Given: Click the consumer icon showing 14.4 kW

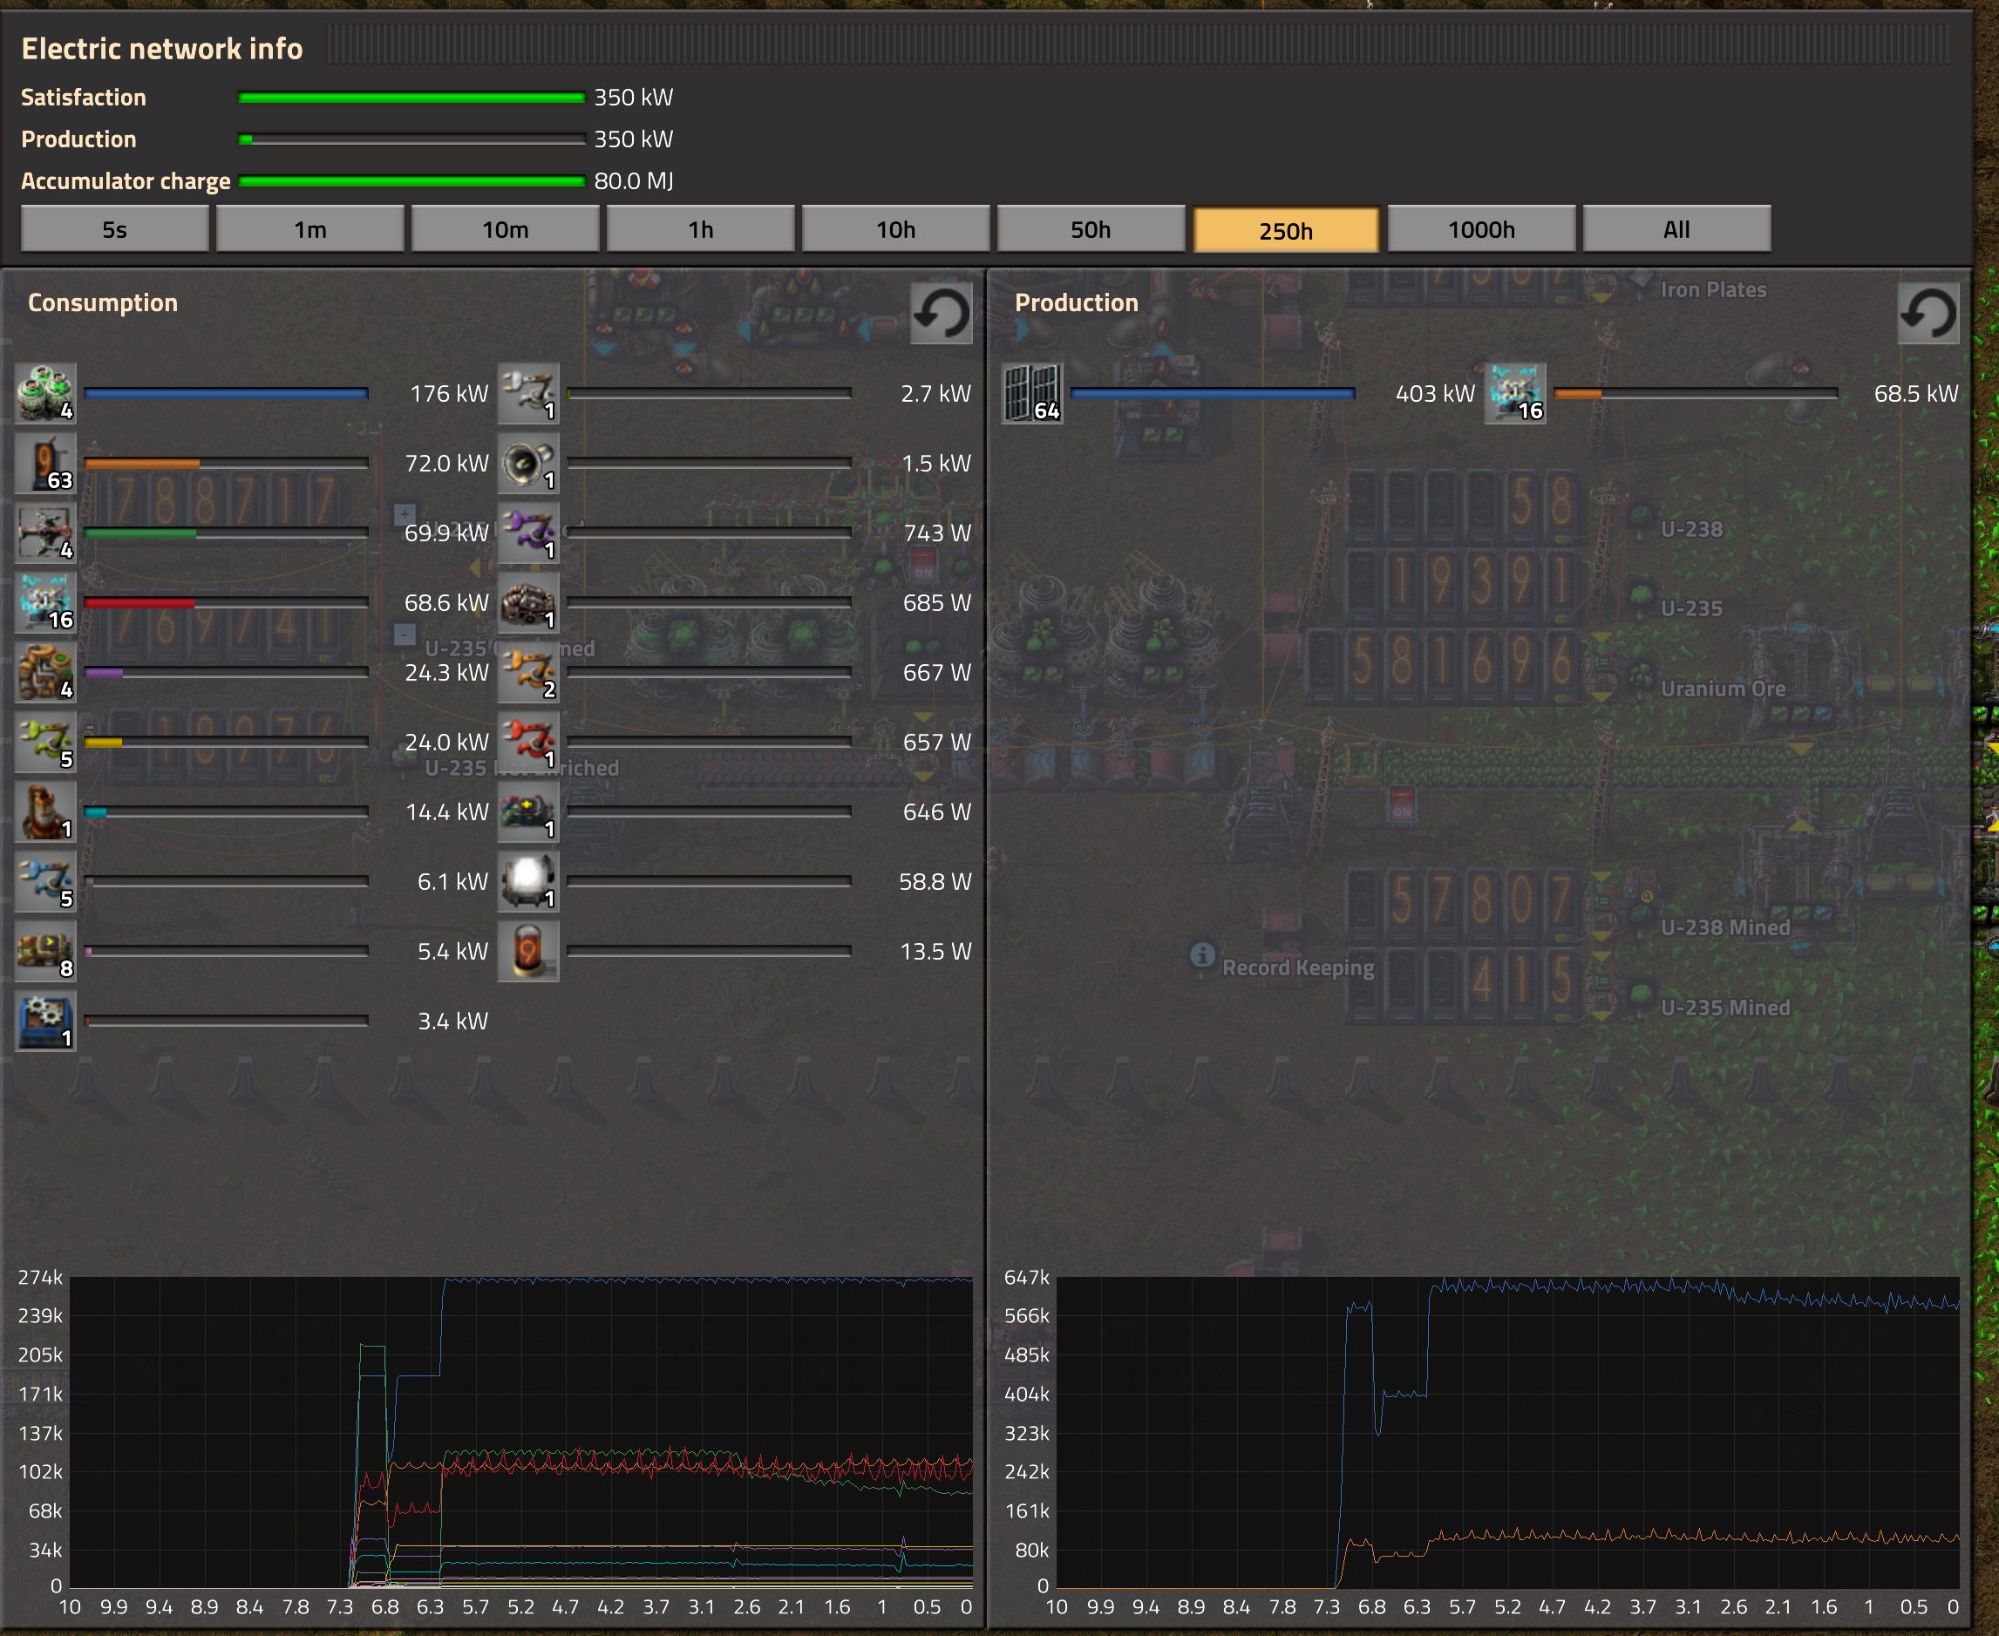Looking at the screenshot, I should [x=45, y=811].
